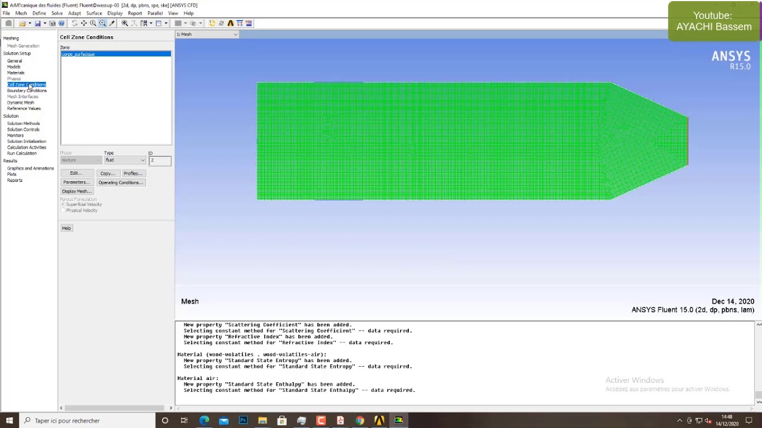Select Run Calculation in the navigation tree
The height and width of the screenshot is (428, 762).
pos(22,153)
